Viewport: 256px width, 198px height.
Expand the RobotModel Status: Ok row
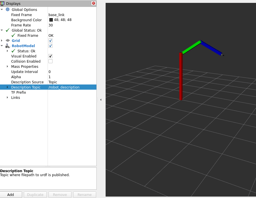[7, 51]
